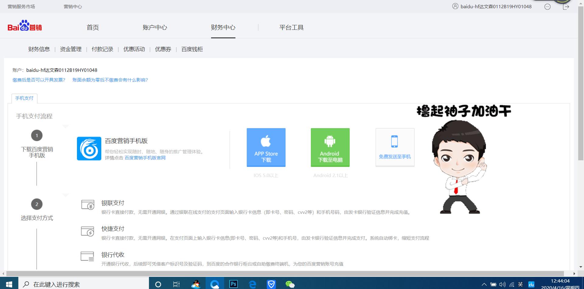This screenshot has height=289, width=584.
Task: Launch WeChat from the taskbar
Action: [x=290, y=284]
